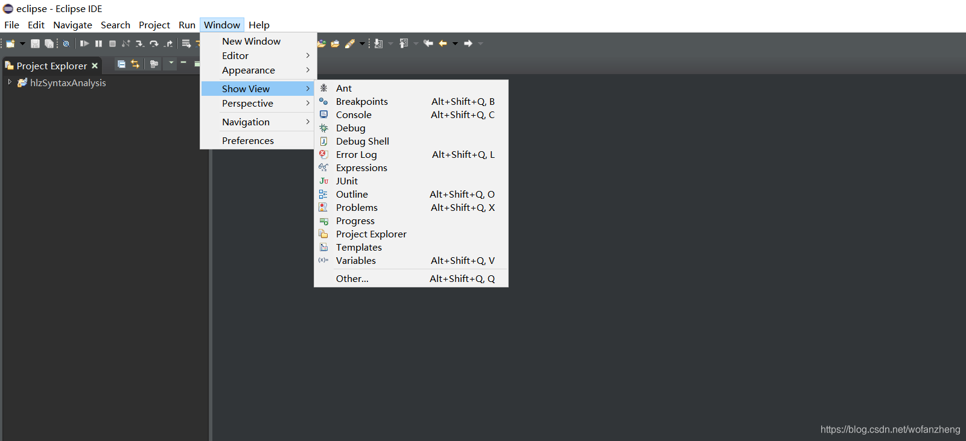Close the Project Explorer tab

[x=95, y=66]
